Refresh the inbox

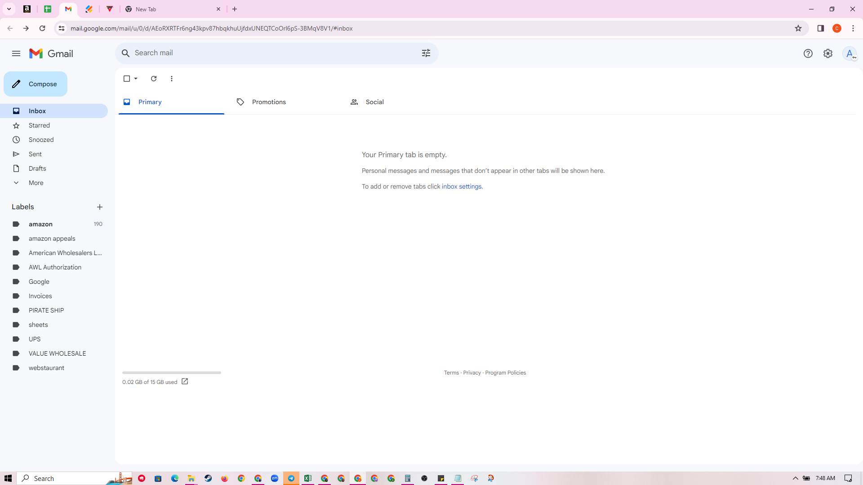pos(154,79)
